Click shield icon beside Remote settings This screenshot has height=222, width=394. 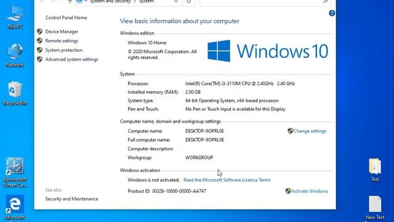coord(39,41)
